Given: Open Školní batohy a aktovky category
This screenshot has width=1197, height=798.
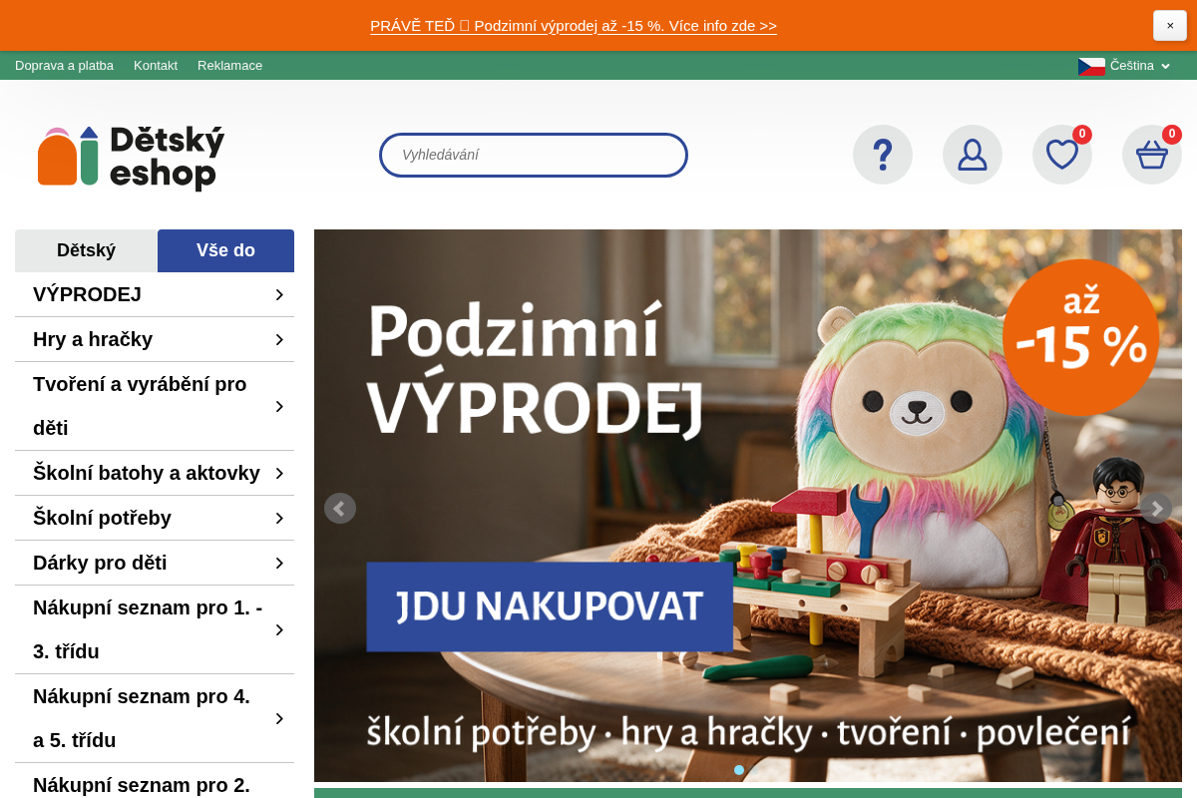Looking at the screenshot, I should [147, 473].
